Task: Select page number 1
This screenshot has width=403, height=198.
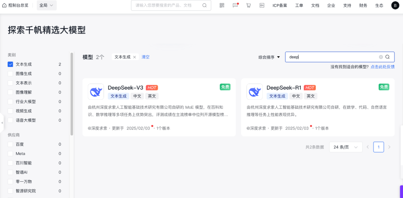Action: point(379,147)
